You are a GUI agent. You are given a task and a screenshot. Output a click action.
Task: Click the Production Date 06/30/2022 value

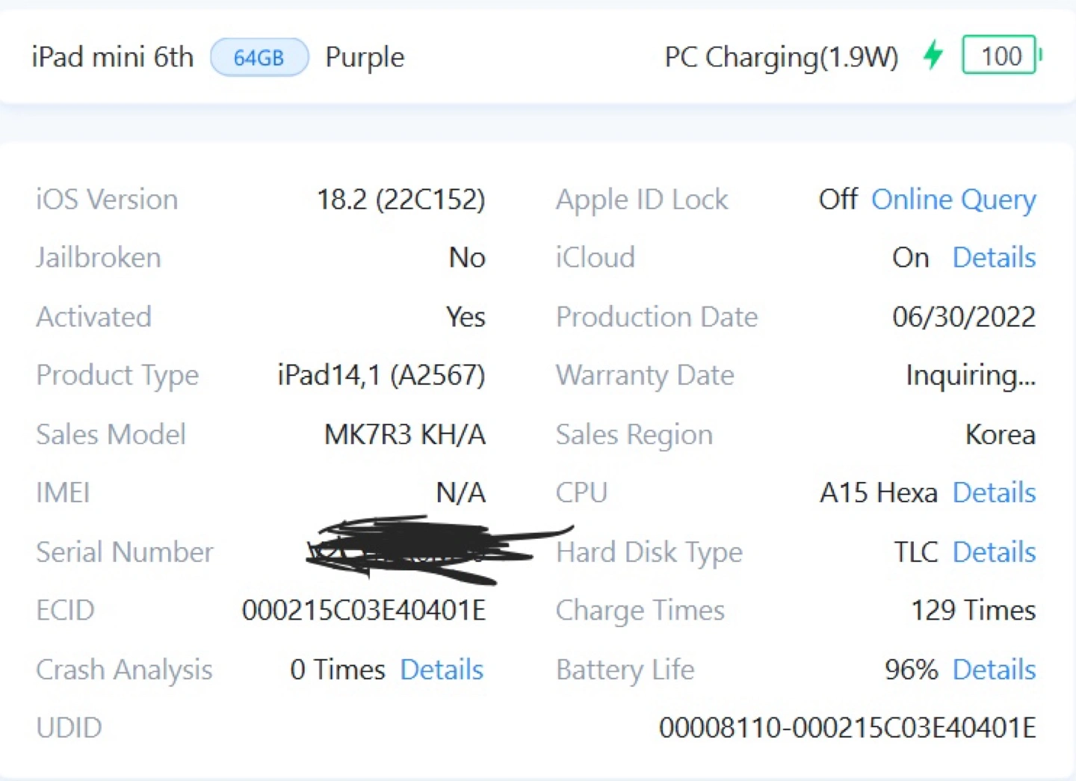[x=964, y=317]
